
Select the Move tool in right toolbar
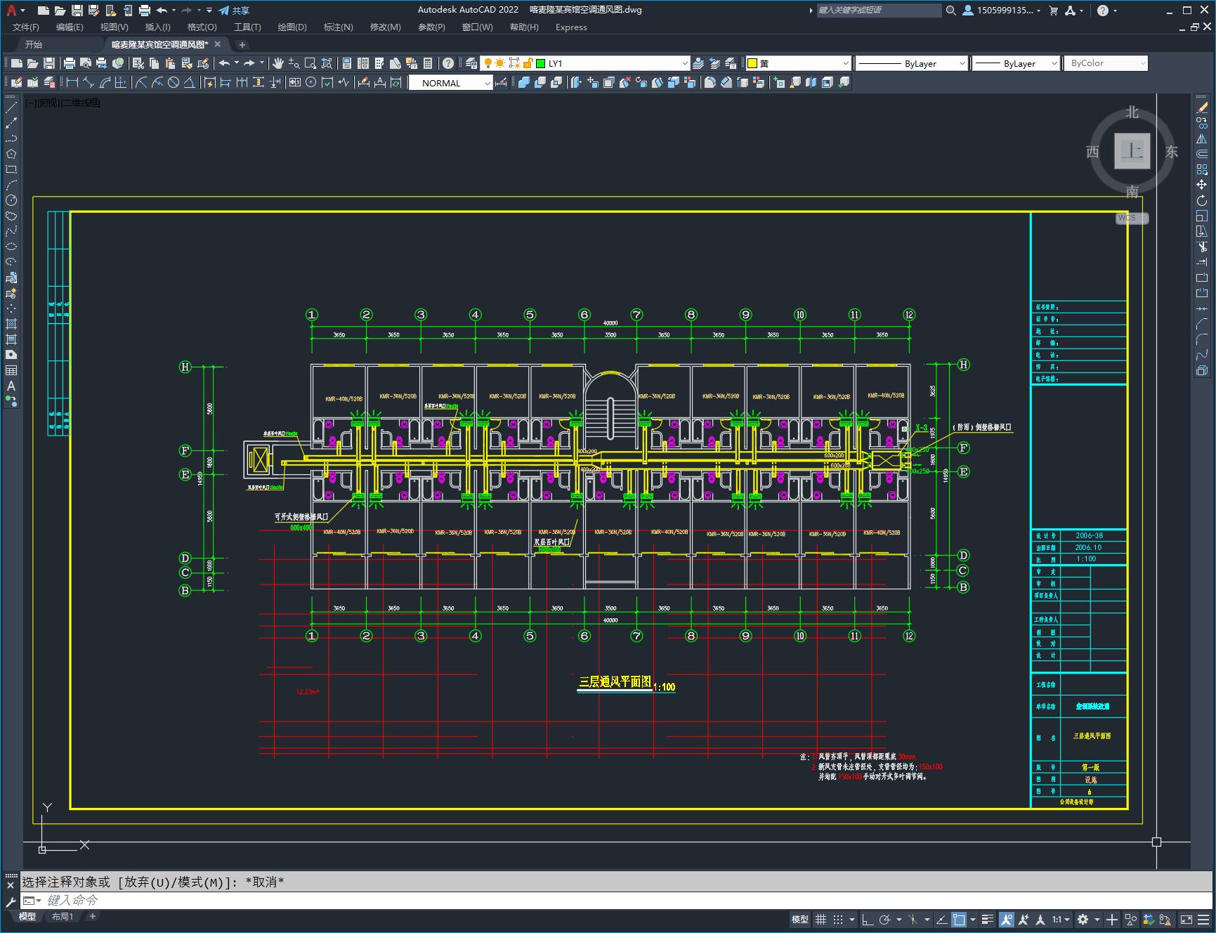tap(1202, 185)
